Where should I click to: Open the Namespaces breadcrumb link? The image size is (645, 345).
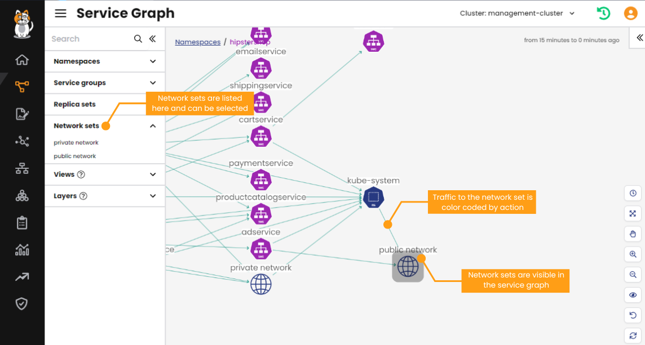click(197, 42)
